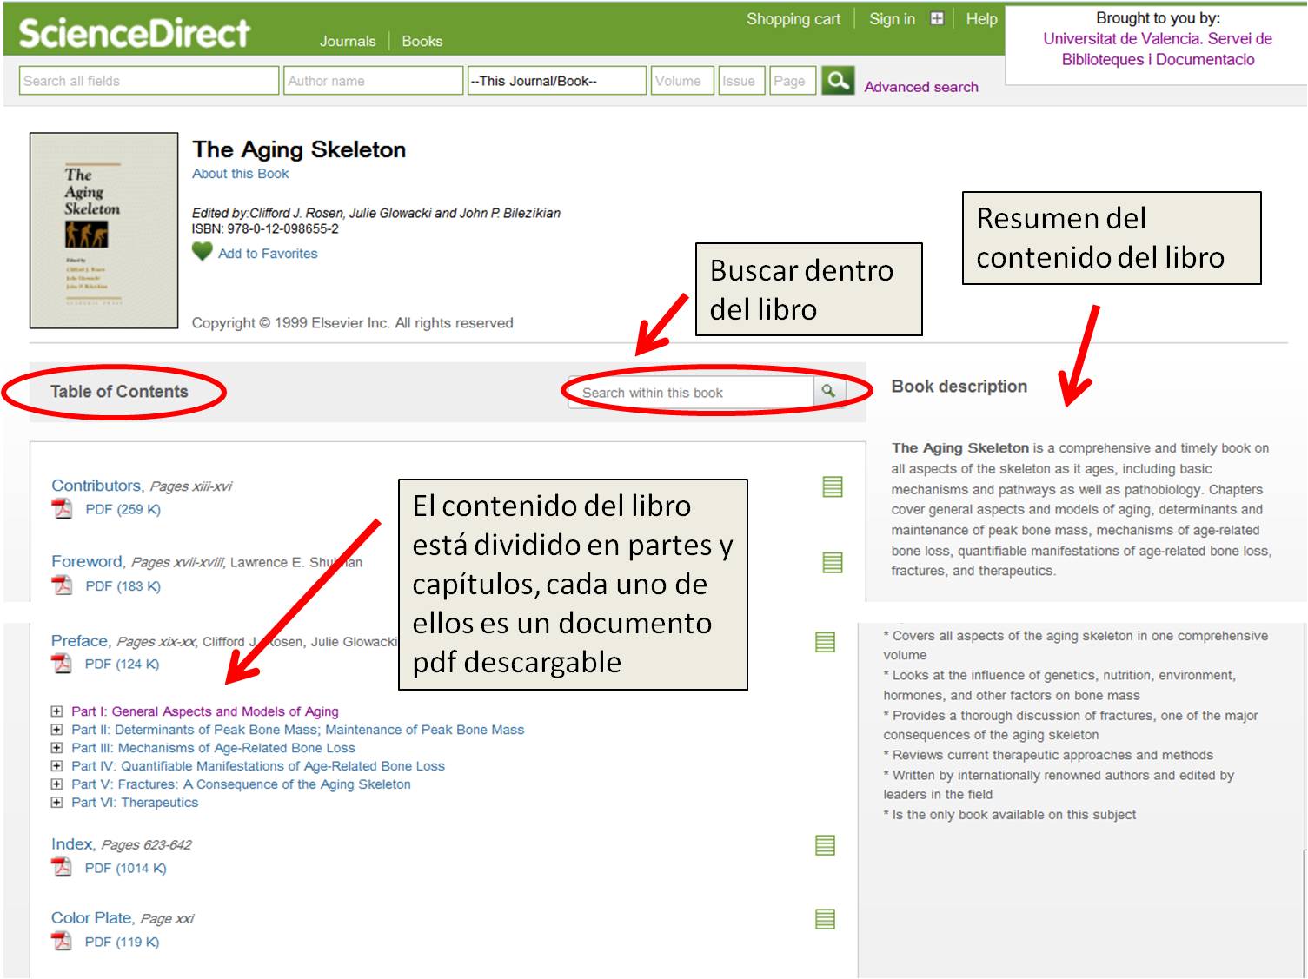Focus the Search all fields box
This screenshot has height=979, width=1308.
tap(149, 81)
